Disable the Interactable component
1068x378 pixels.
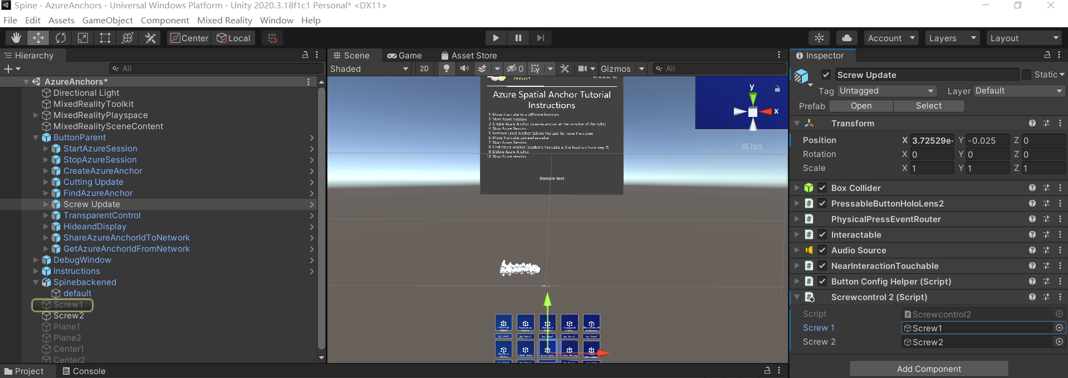[822, 235]
